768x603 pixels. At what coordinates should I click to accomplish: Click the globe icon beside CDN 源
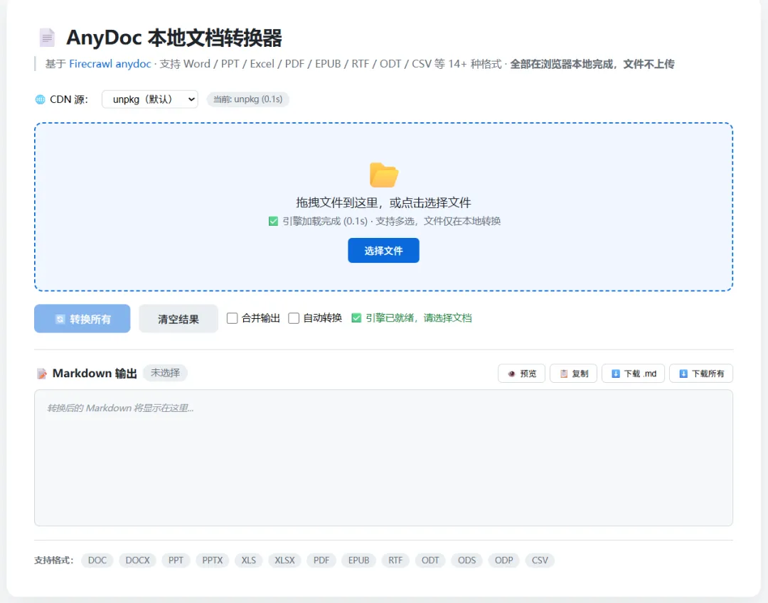tap(40, 99)
